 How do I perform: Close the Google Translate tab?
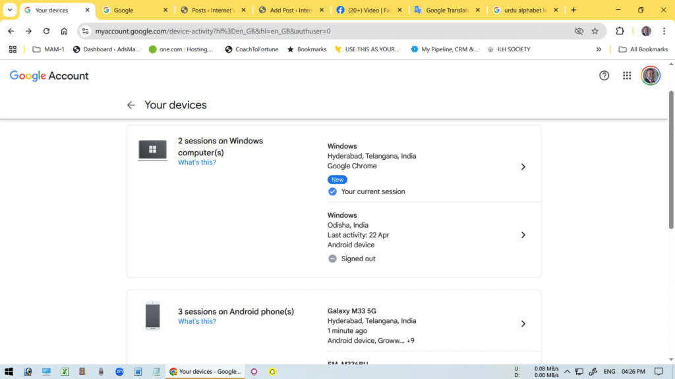click(478, 10)
